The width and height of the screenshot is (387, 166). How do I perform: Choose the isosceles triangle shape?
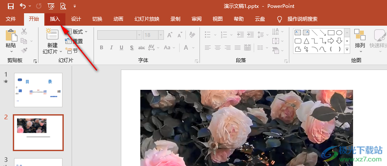306,41
